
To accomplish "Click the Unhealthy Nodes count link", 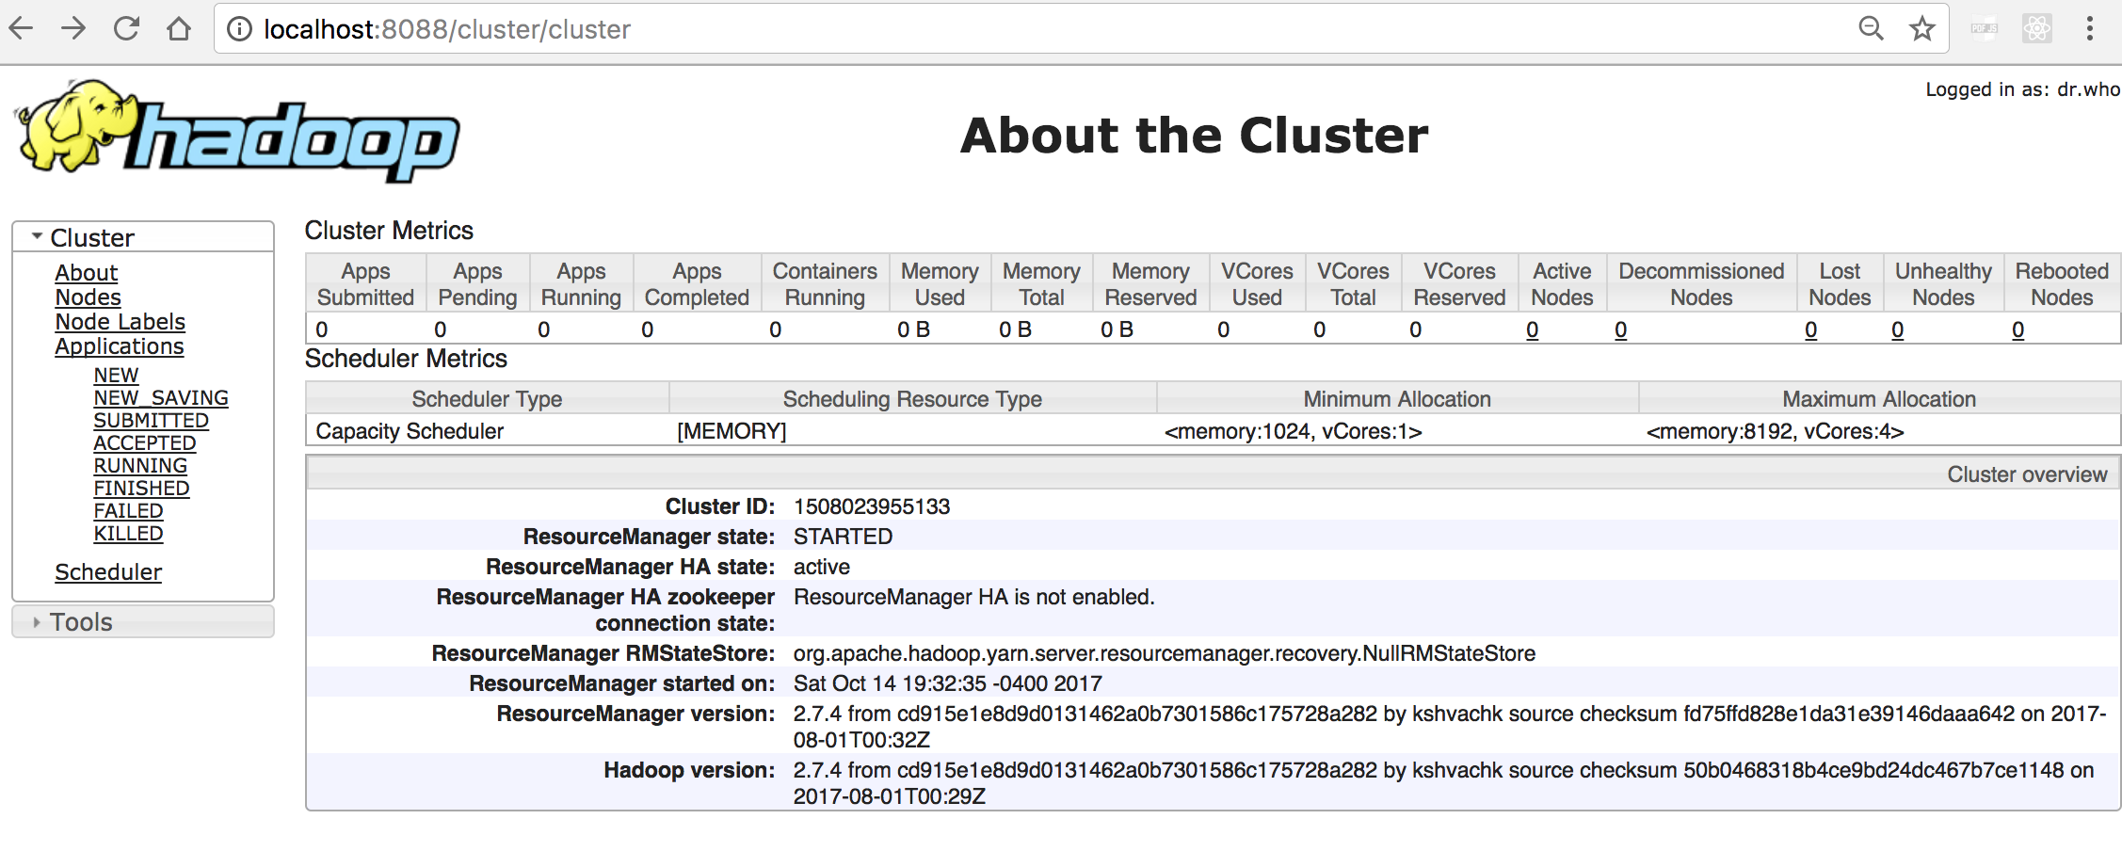I will (x=1898, y=329).
